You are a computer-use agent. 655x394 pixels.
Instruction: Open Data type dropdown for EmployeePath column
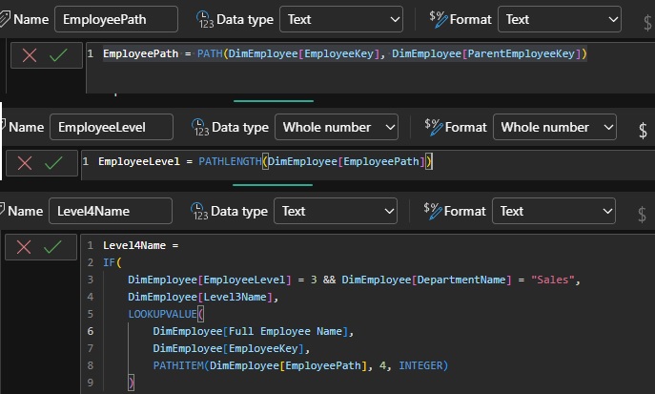point(341,19)
